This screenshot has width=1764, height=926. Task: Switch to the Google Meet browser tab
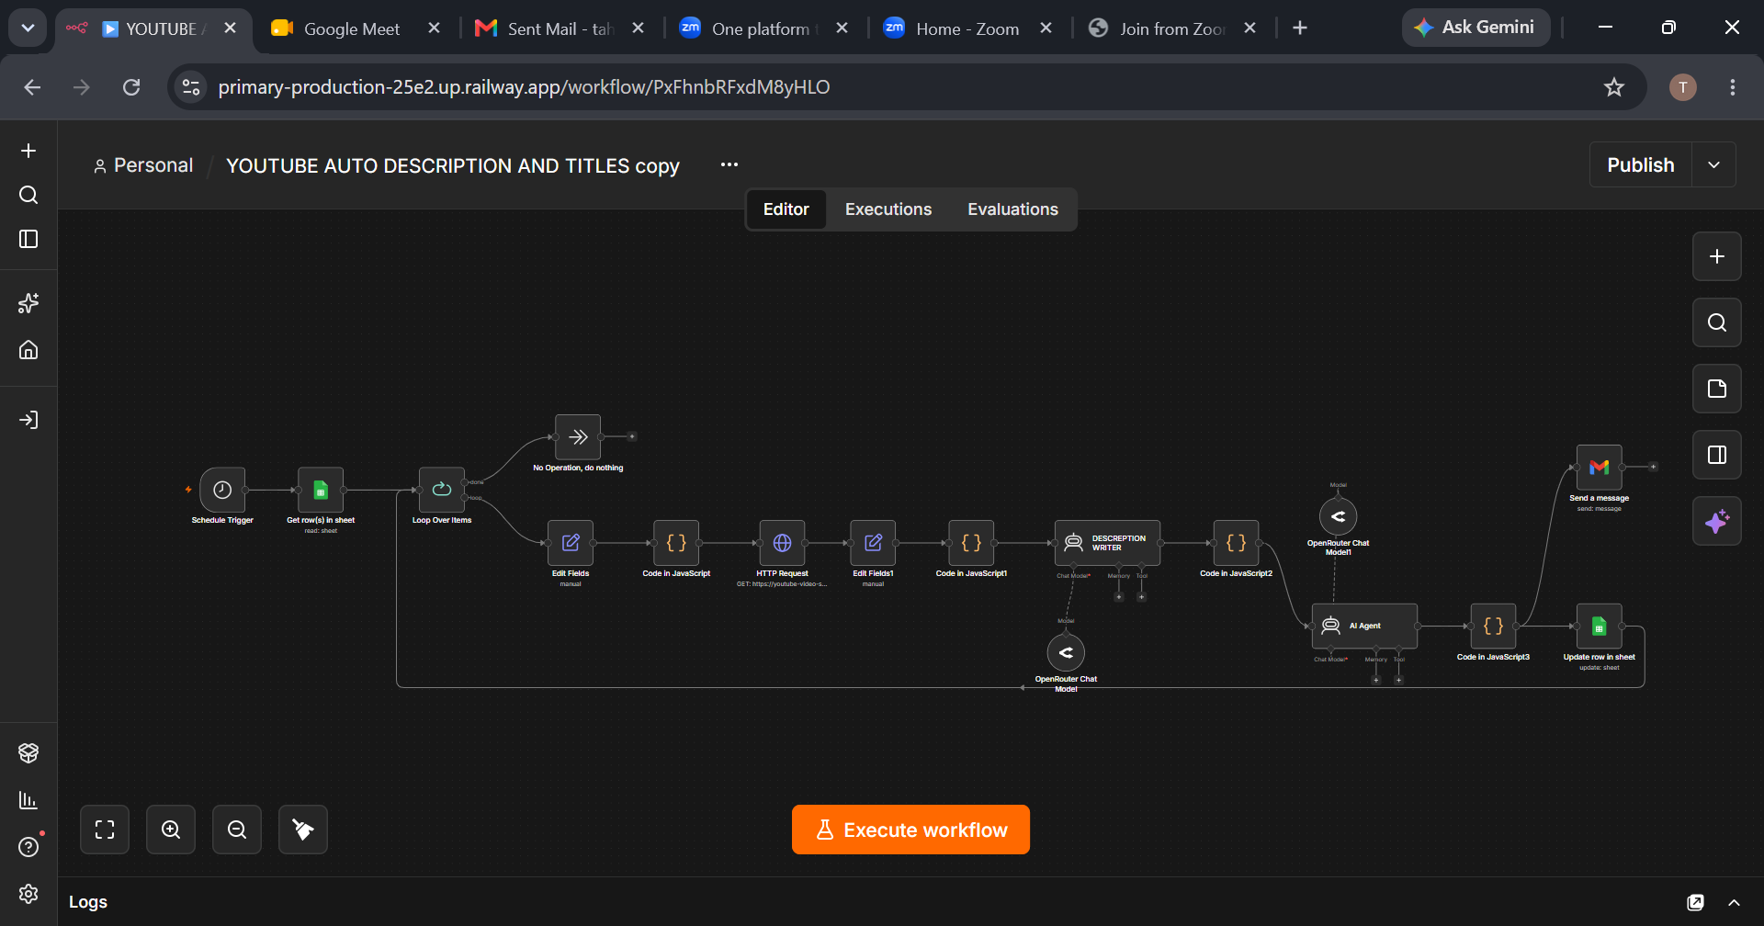[353, 28]
